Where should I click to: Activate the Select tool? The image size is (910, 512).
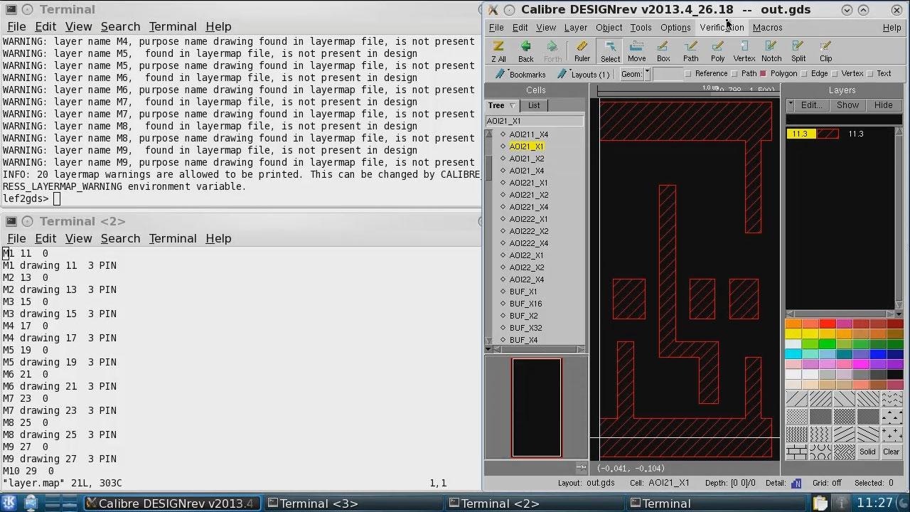point(610,51)
